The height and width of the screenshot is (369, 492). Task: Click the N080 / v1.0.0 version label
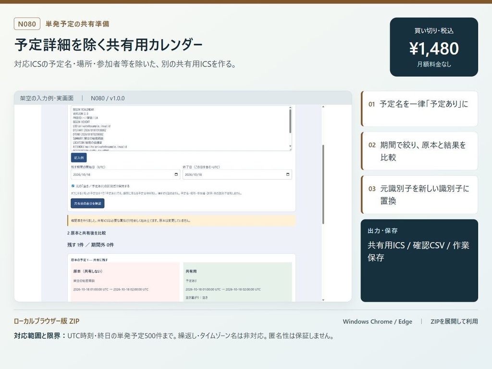(x=108, y=98)
